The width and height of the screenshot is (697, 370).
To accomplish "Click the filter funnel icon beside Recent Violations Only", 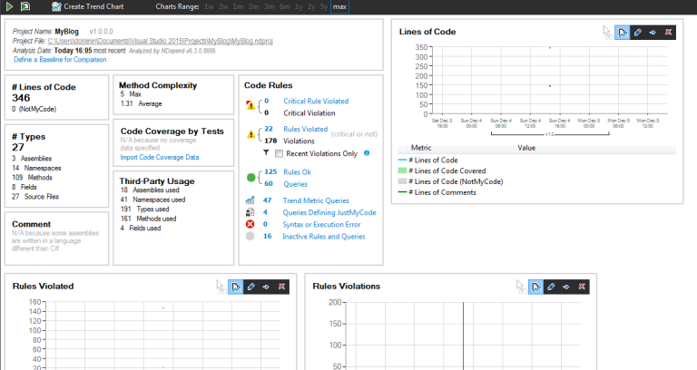I will tap(266, 152).
